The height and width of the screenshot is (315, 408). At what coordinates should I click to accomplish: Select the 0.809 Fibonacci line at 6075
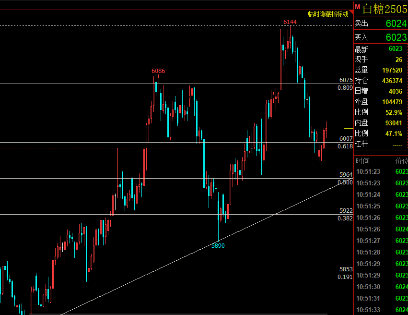coord(345,88)
